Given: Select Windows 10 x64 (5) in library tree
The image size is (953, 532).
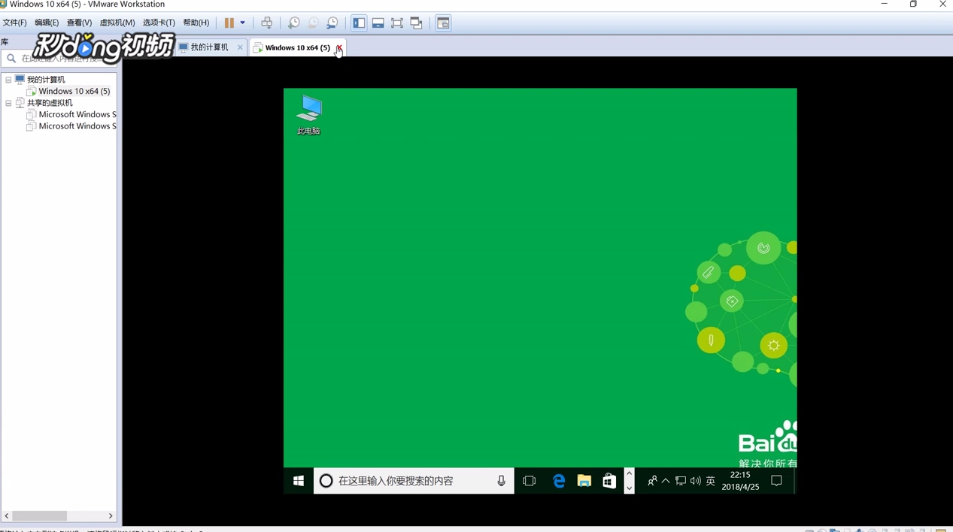Looking at the screenshot, I should (74, 91).
